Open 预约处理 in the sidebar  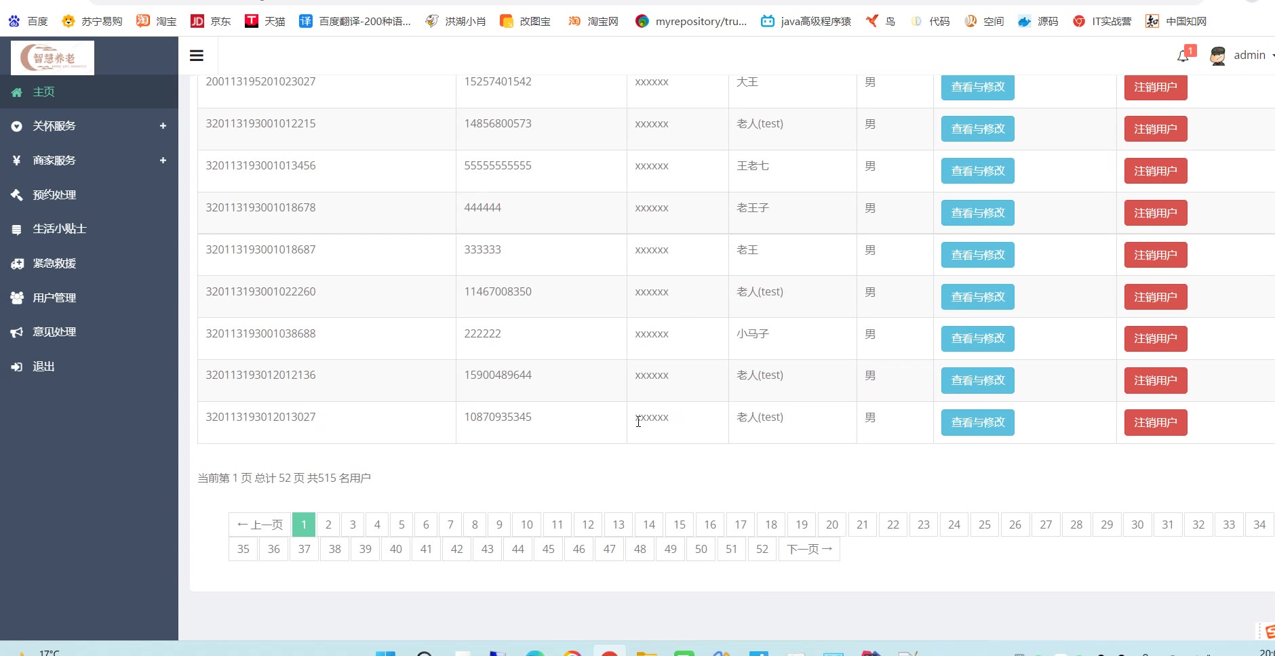coord(89,195)
